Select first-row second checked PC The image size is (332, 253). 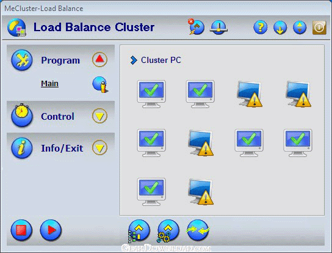tap(200, 94)
